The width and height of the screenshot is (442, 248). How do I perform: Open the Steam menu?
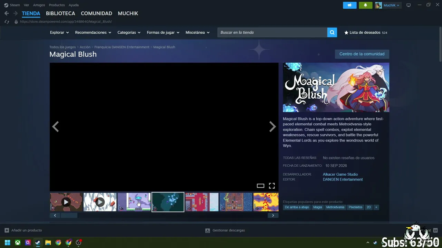[x=15, y=5]
